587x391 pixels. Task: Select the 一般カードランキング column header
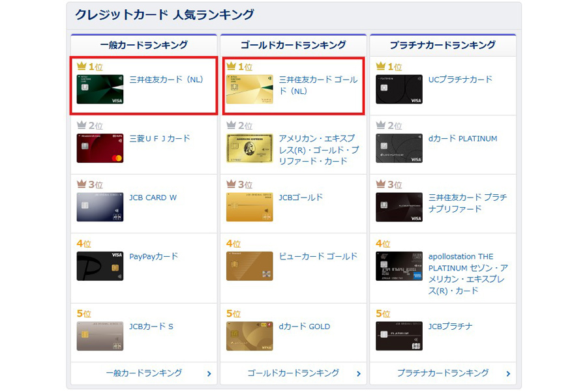144,45
